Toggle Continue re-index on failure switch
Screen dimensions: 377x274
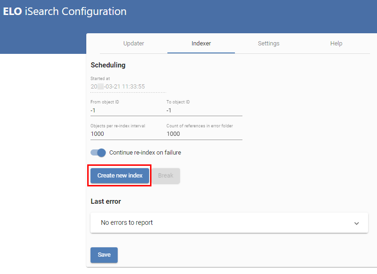pos(98,153)
